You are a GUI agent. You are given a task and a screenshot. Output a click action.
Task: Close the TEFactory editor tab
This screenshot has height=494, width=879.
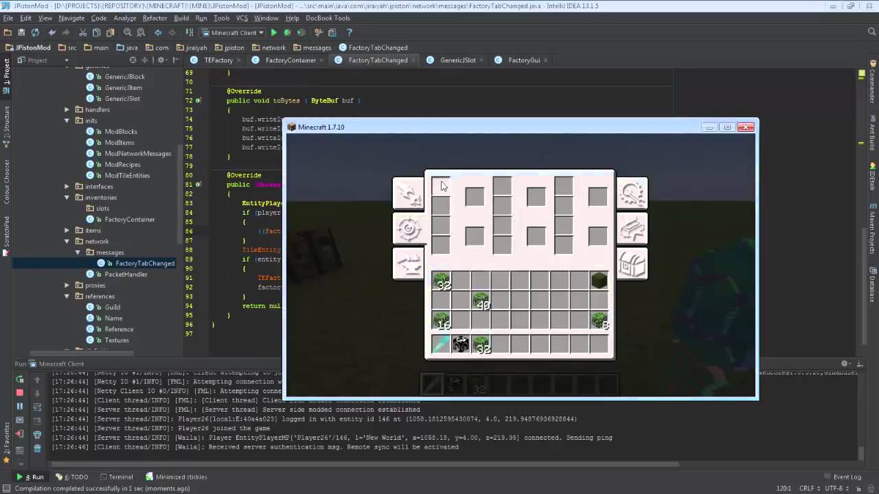click(239, 60)
